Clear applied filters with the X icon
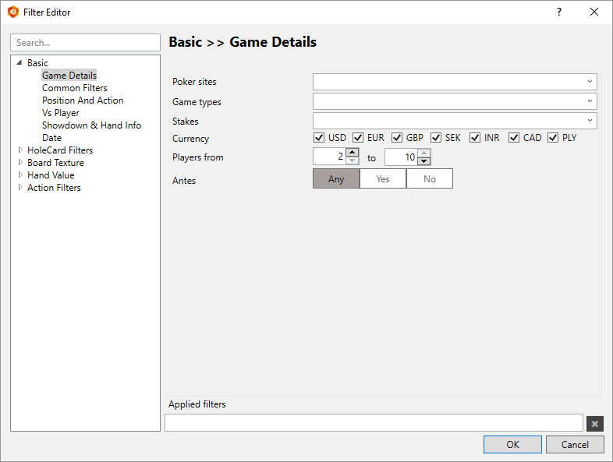Viewport: 613px width, 462px height. tap(594, 424)
